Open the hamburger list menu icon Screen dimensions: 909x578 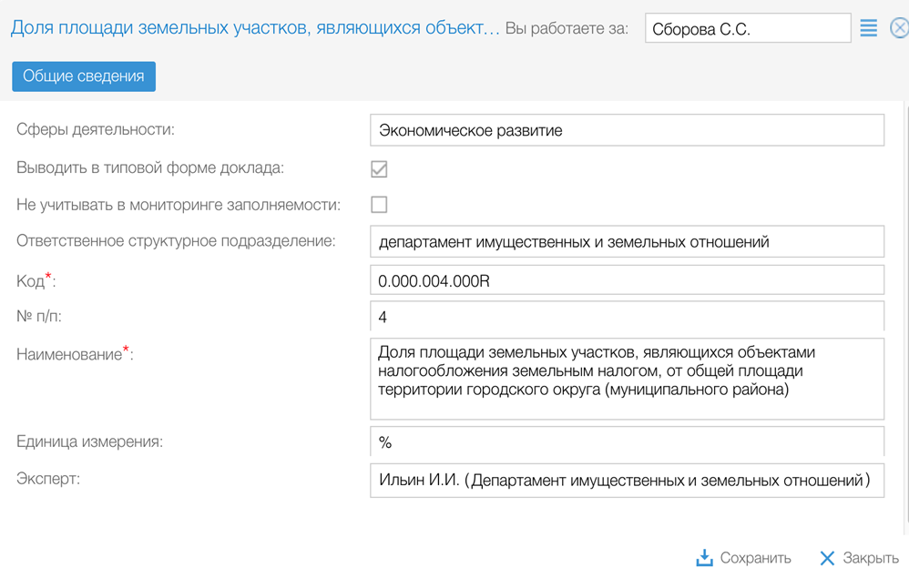(868, 29)
